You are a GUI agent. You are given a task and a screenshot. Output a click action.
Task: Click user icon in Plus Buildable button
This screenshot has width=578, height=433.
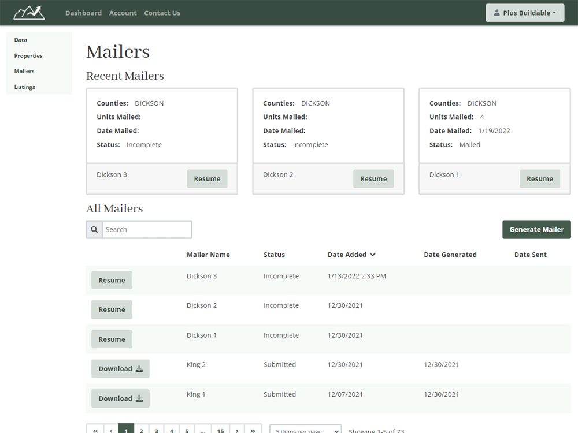click(x=497, y=13)
